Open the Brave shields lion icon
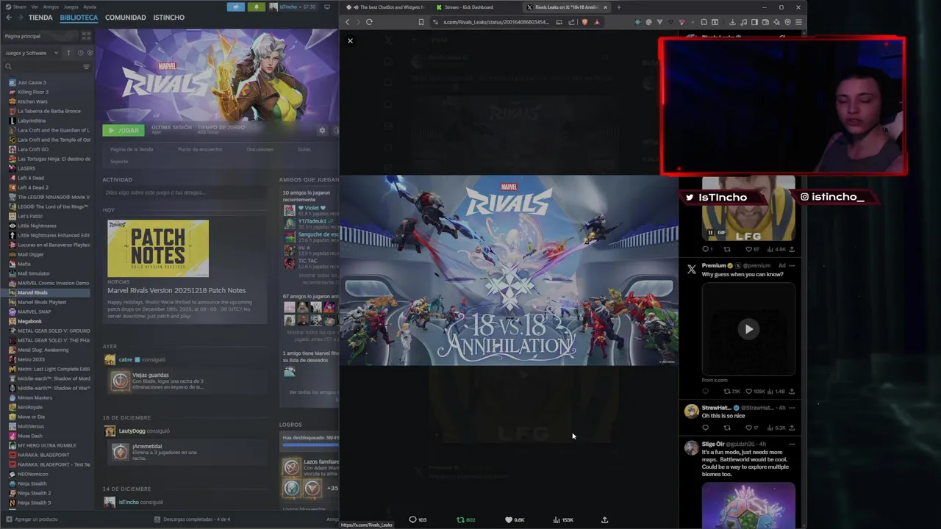 (x=584, y=22)
